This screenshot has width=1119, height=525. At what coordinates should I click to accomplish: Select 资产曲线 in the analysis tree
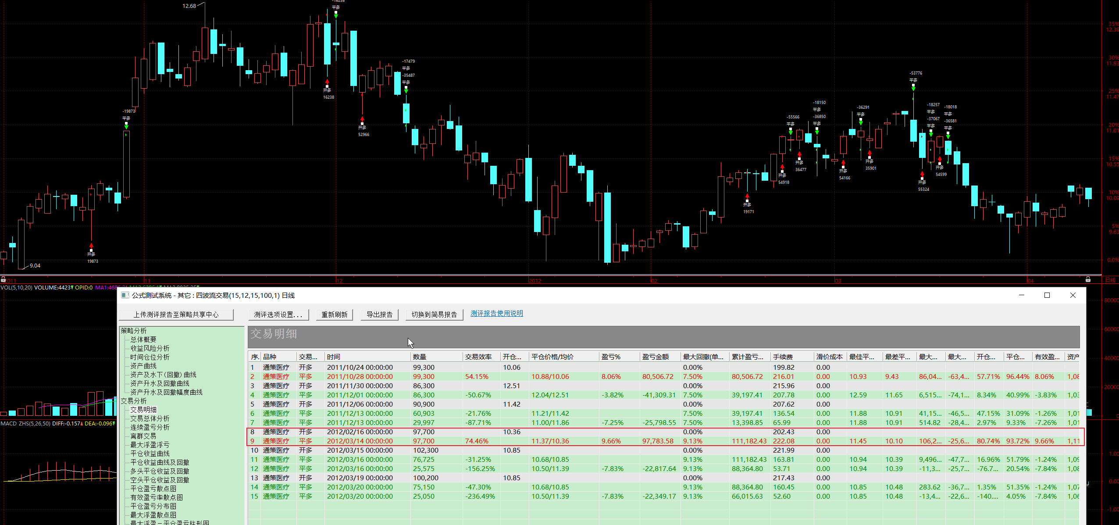coord(143,366)
